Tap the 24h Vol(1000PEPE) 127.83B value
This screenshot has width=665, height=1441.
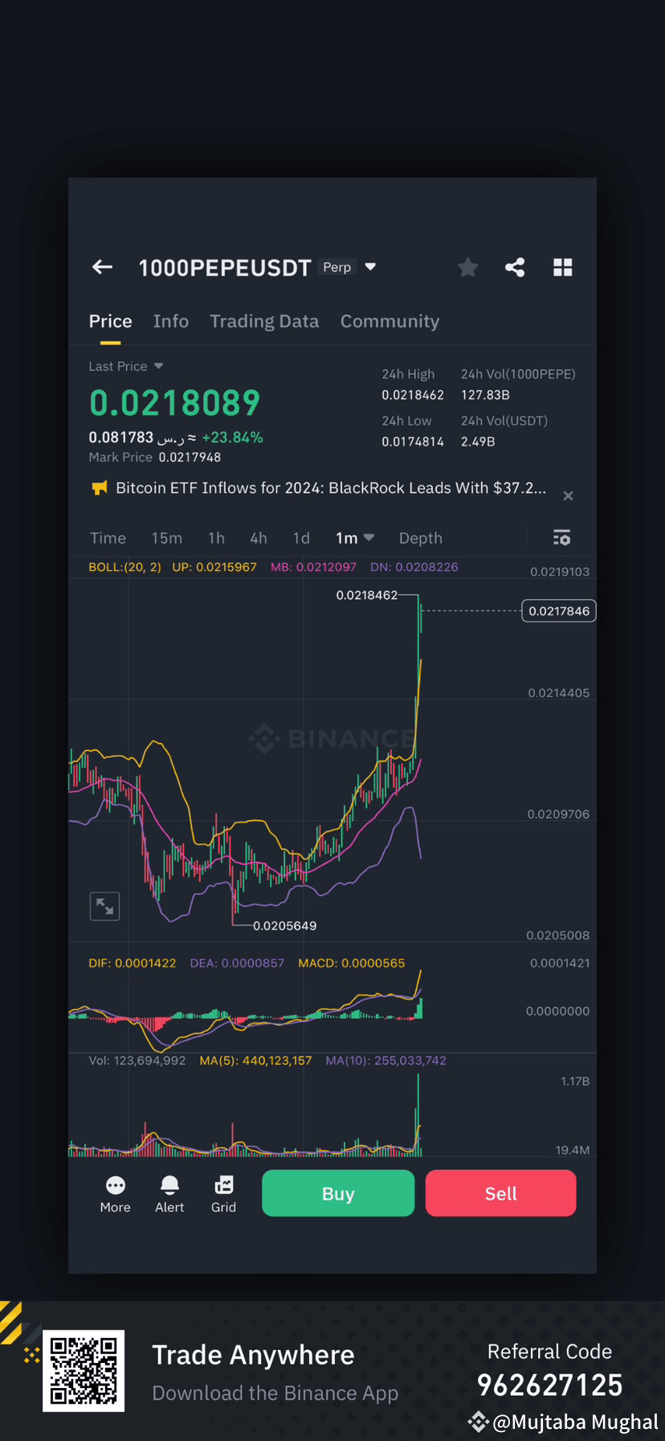coord(485,395)
